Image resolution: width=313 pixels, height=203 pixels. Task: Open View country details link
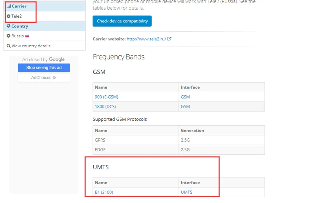31,46
